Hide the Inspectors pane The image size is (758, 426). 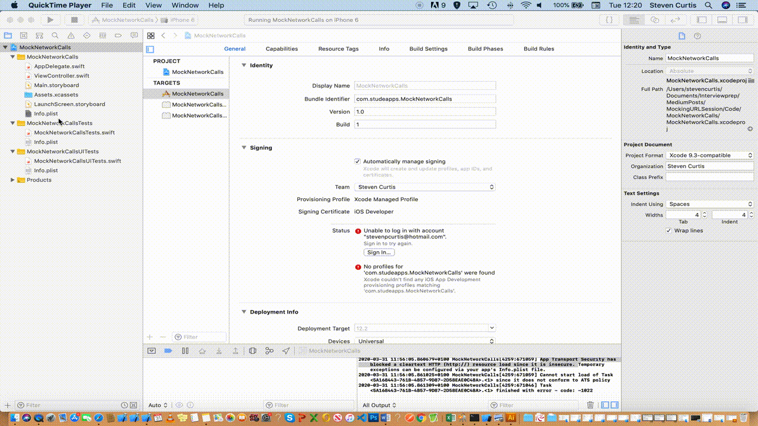[742, 20]
